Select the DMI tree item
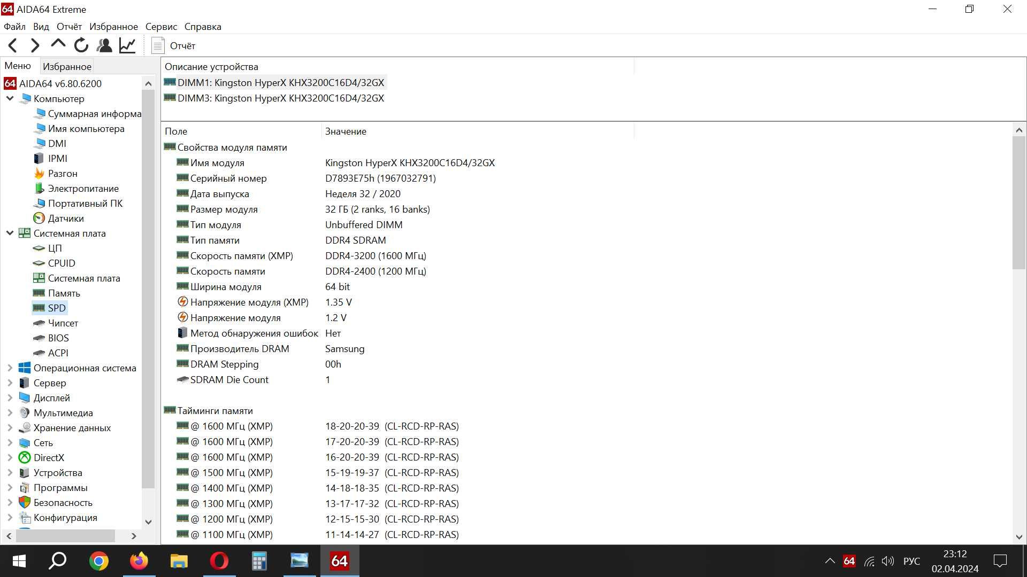Screen dimensions: 1027x577 point(50,144)
